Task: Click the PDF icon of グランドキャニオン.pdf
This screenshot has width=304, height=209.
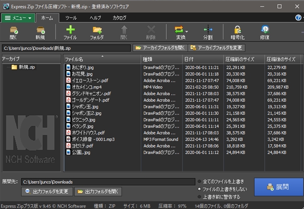Action: (x=68, y=93)
